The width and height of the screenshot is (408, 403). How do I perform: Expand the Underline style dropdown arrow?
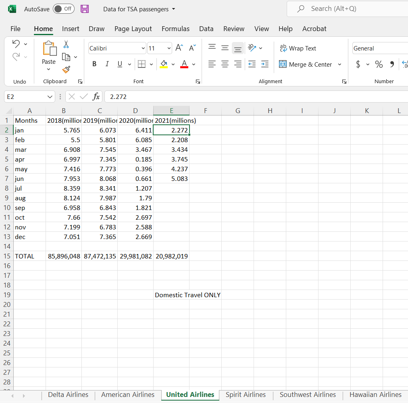pos(129,64)
